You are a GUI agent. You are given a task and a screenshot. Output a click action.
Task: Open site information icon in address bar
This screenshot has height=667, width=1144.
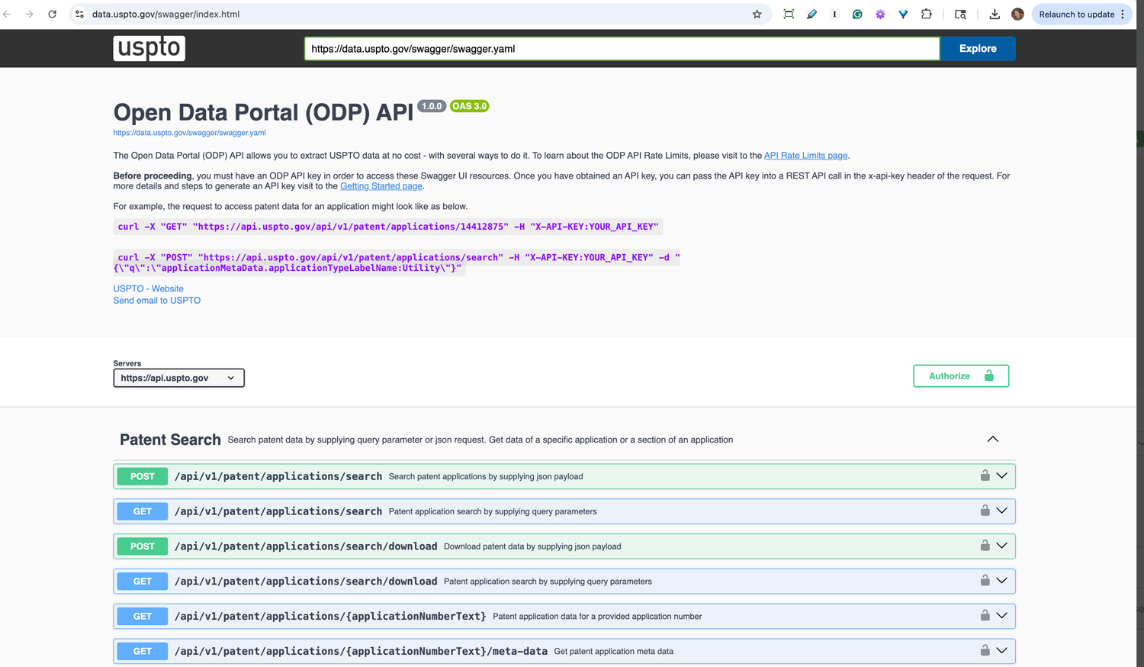point(79,14)
